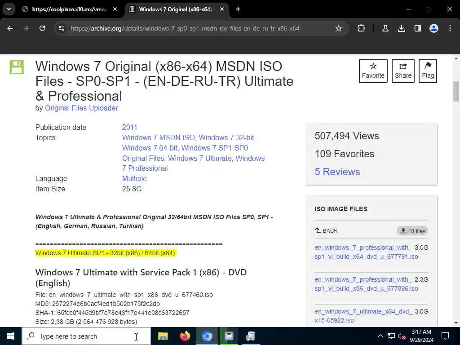Switch to the coolplace.x10.mx tab
Viewport: 460px width, 345px height.
[x=69, y=9]
